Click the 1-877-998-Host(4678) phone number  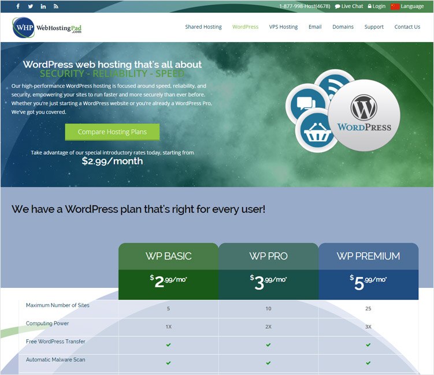point(305,6)
